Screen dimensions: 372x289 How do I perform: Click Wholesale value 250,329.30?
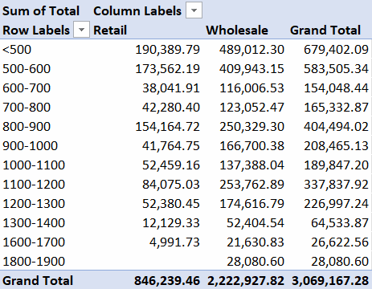(x=251, y=127)
